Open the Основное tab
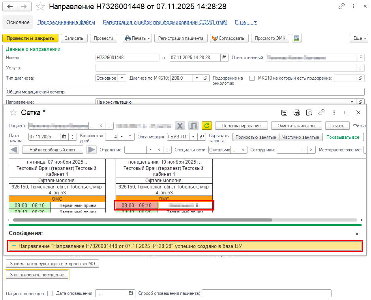The image size is (371, 300). pyautogui.click(x=18, y=22)
